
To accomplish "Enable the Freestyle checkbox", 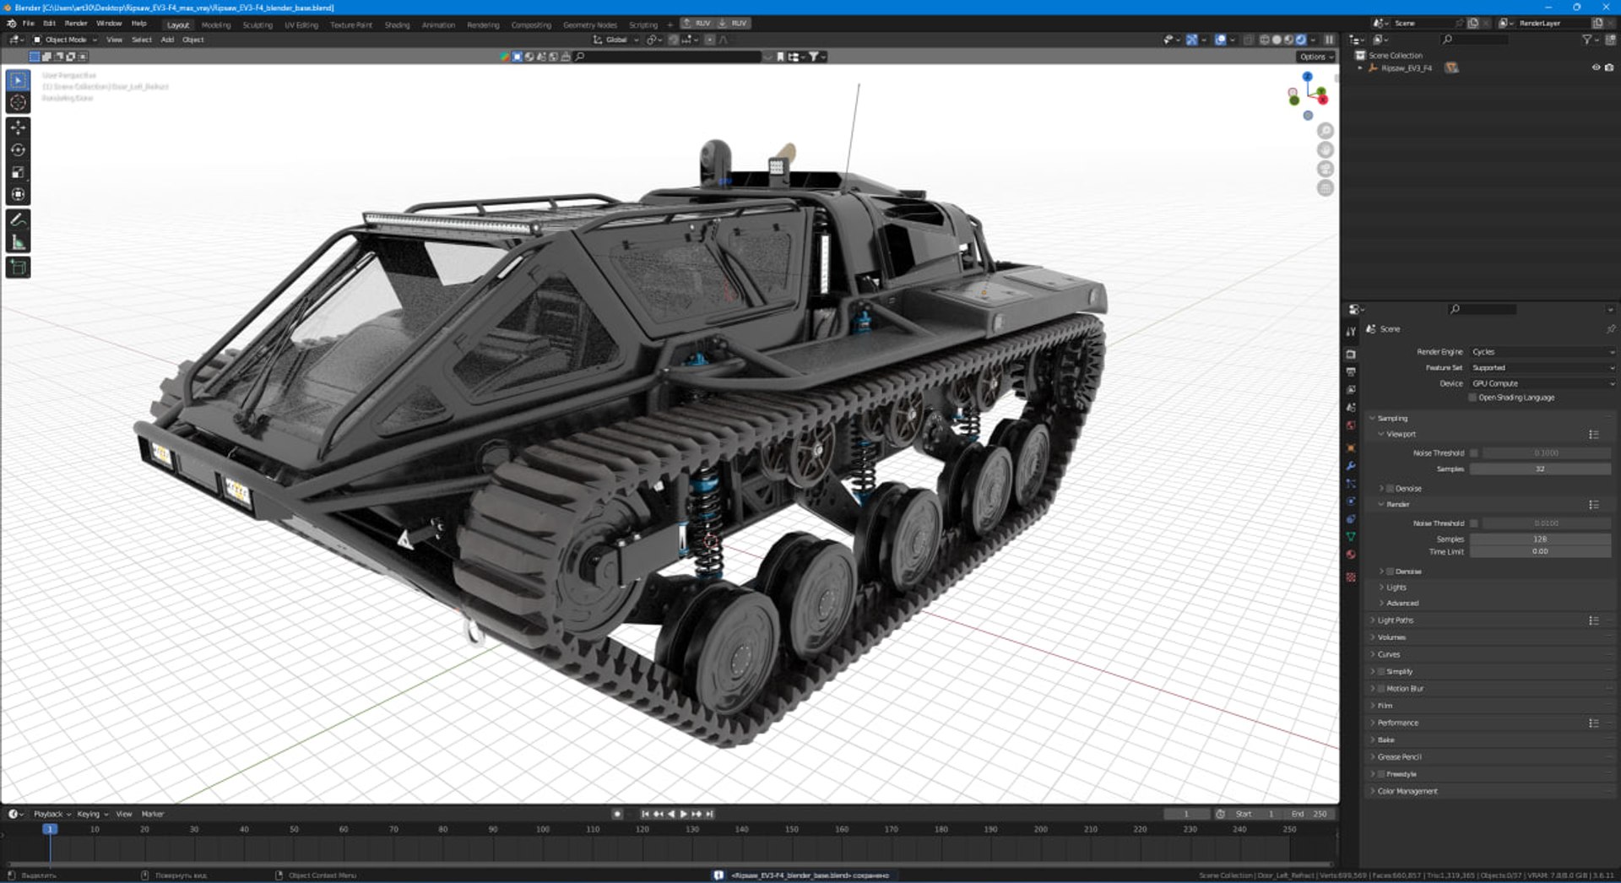I will coord(1381,774).
